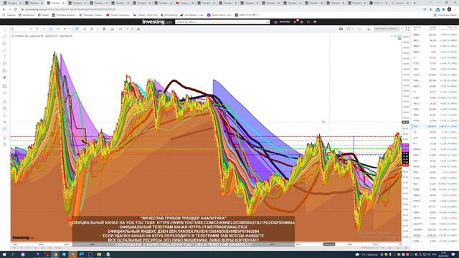
Task: Toggle lock all drawings icon in sidebar
Action: [5, 115]
